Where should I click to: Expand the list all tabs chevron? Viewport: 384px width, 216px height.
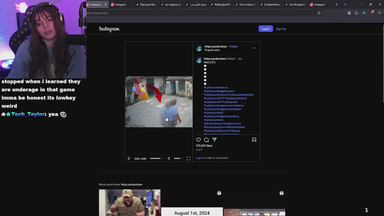[345, 4]
